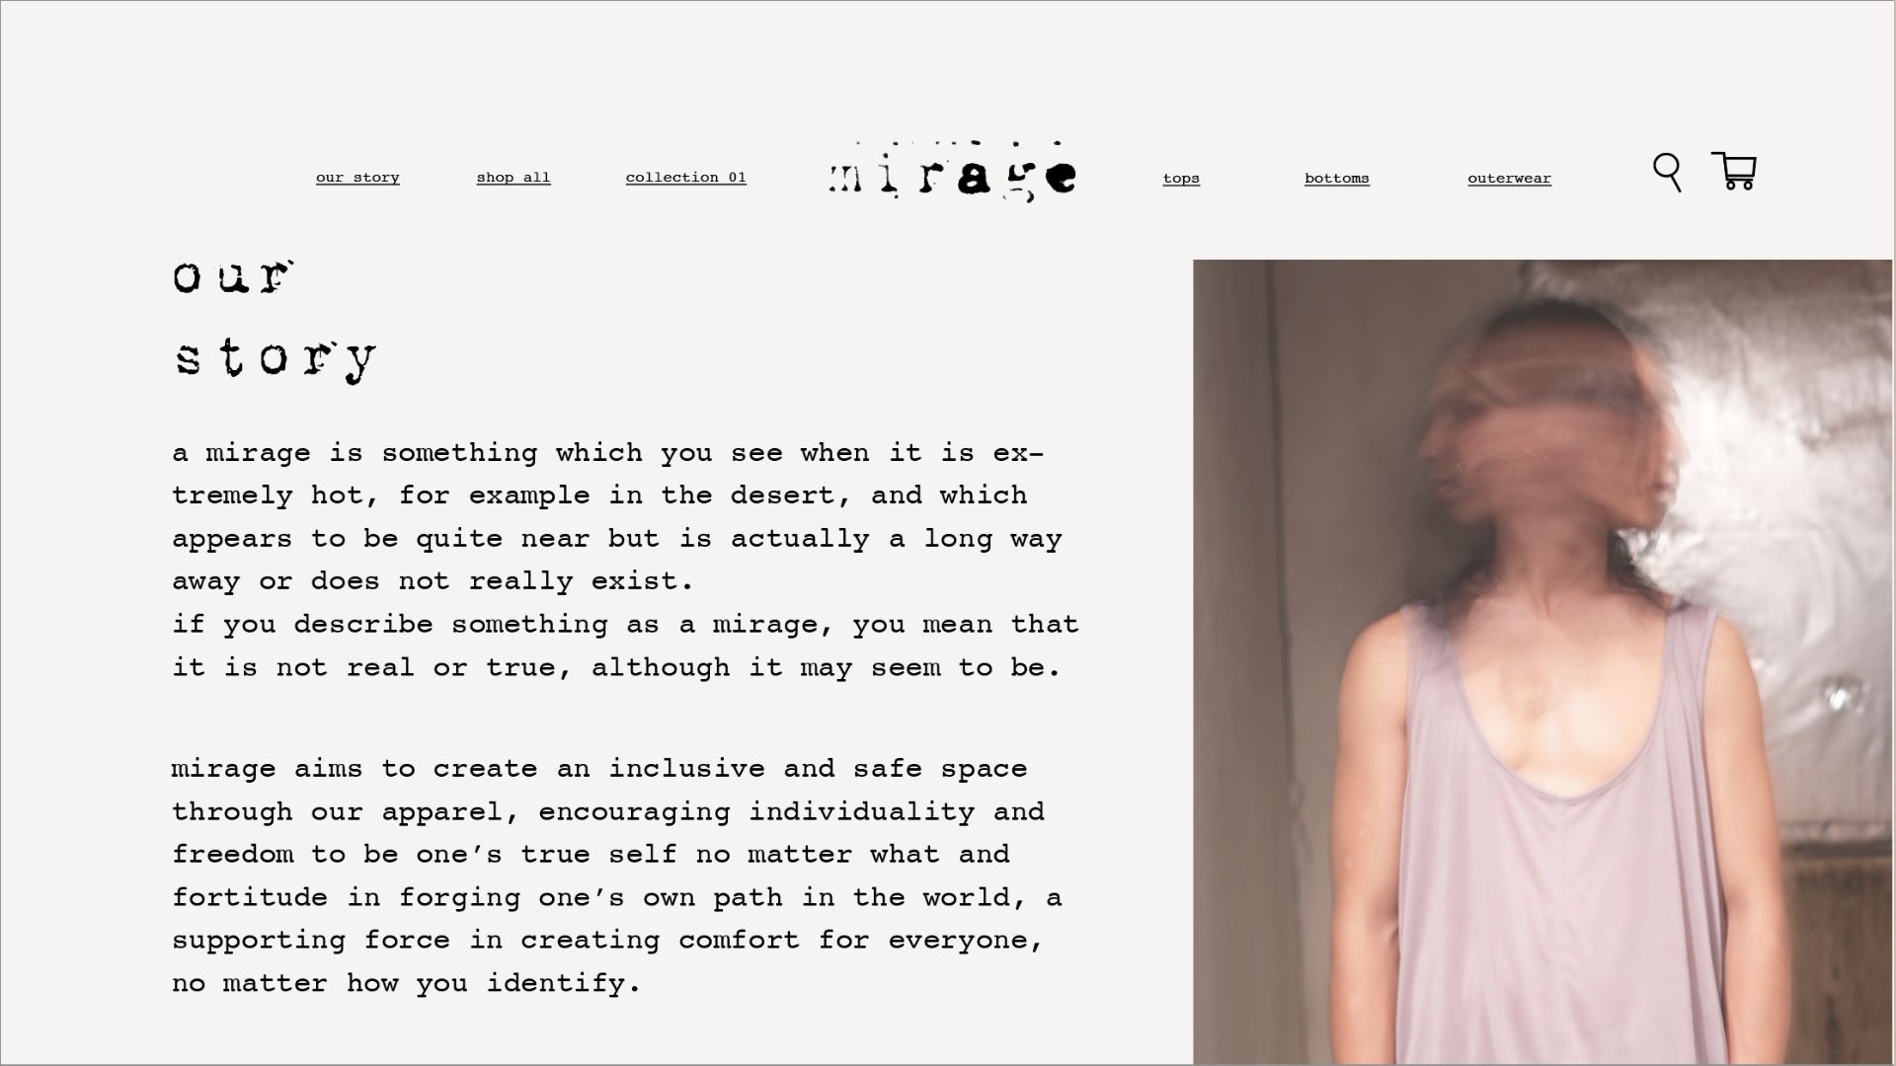Browse the 'bottoms' category
This screenshot has height=1066, width=1896.
1337,179
